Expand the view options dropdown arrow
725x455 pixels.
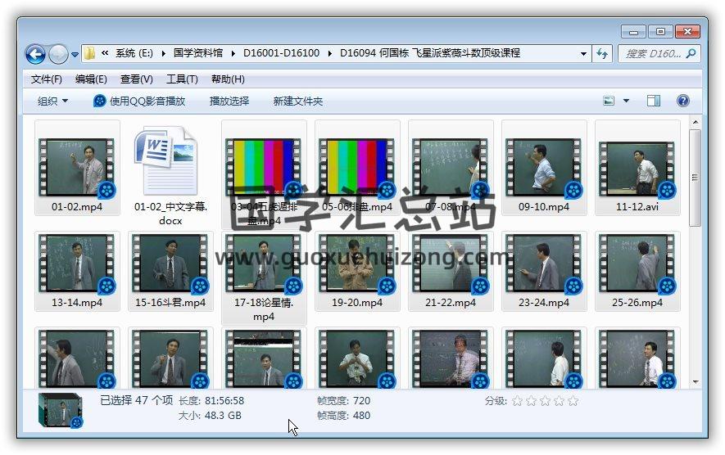pyautogui.click(x=627, y=101)
